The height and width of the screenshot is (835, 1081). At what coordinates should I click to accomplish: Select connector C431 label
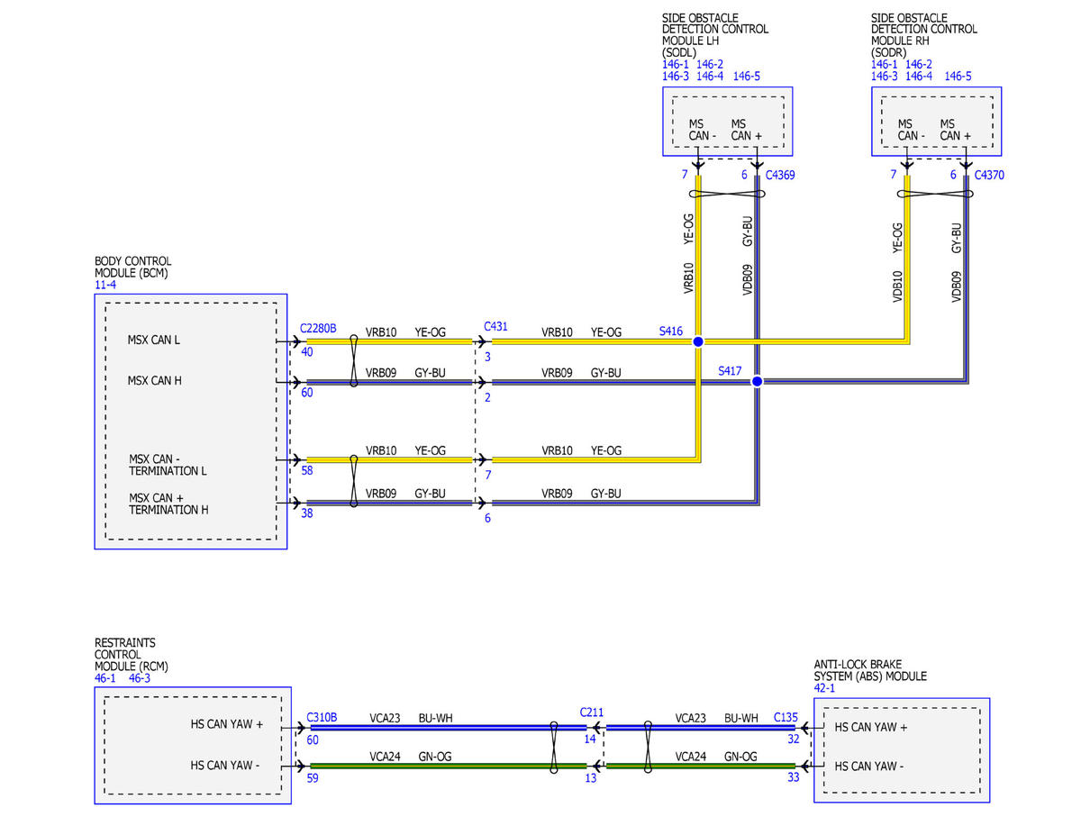pos(495,327)
